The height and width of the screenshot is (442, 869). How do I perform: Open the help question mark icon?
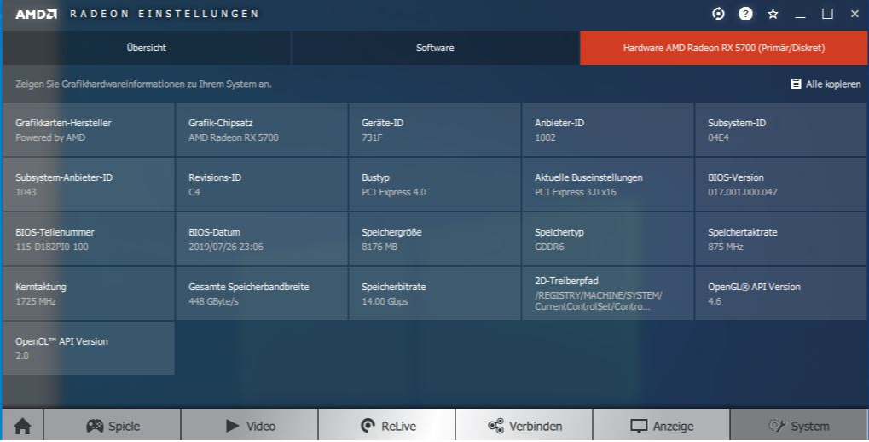click(745, 14)
